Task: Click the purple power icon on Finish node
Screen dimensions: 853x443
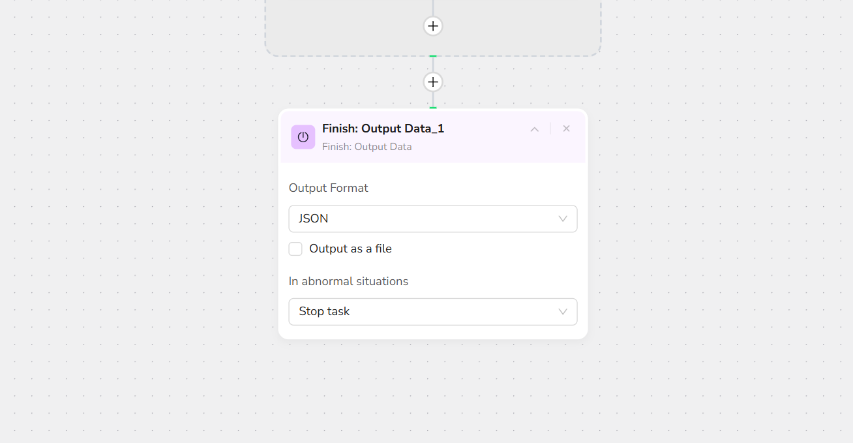Action: (x=303, y=137)
